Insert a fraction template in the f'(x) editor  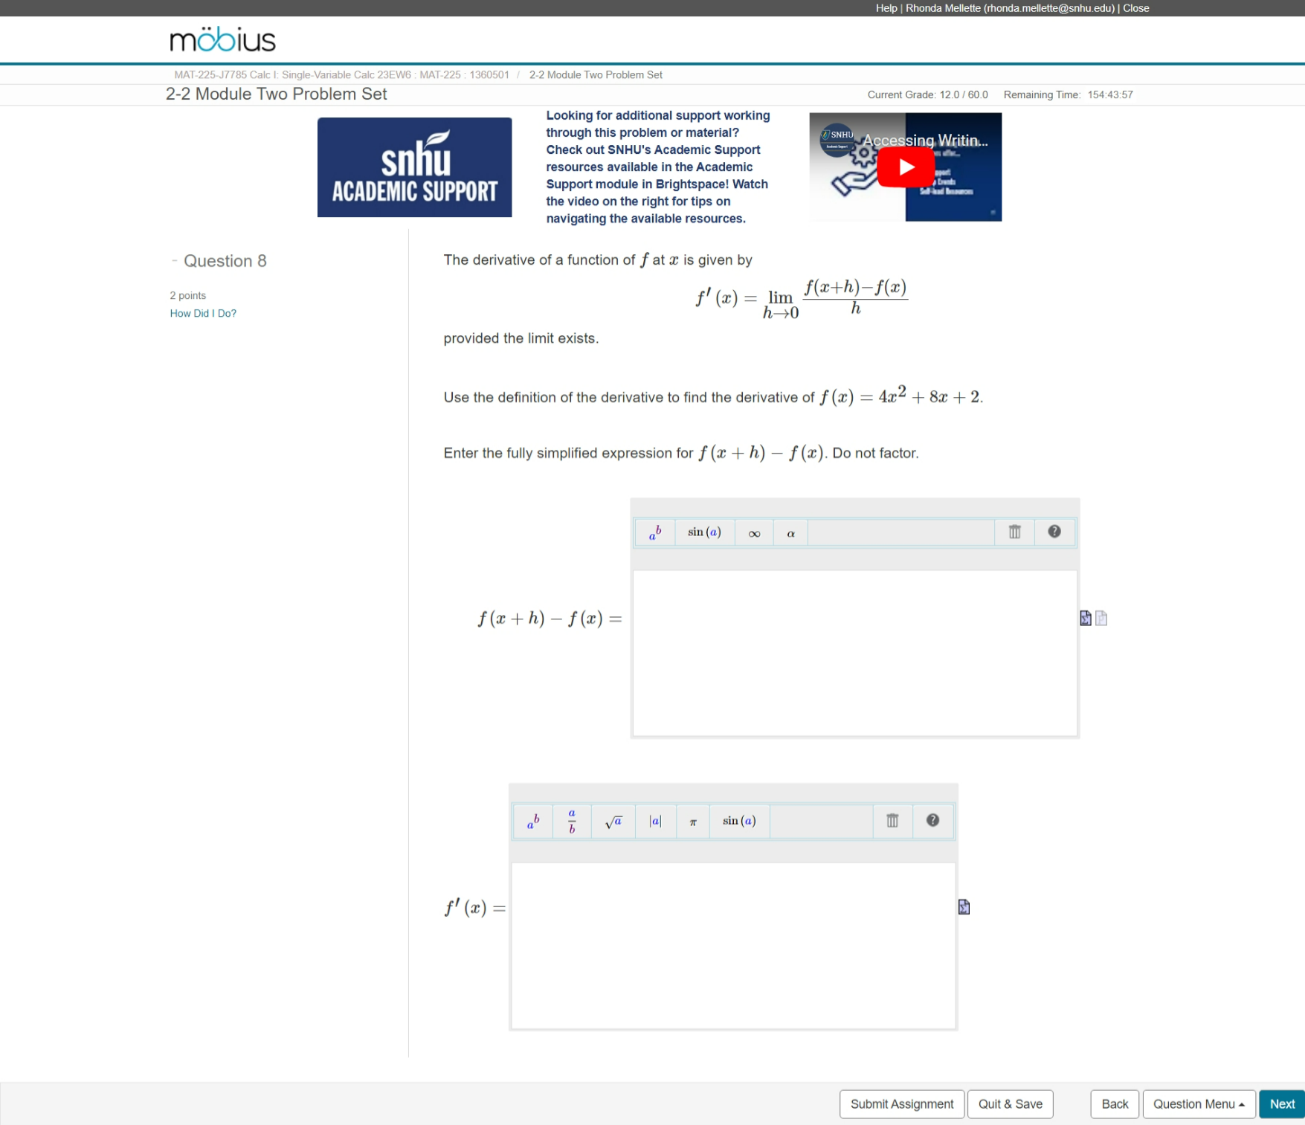click(x=570, y=820)
